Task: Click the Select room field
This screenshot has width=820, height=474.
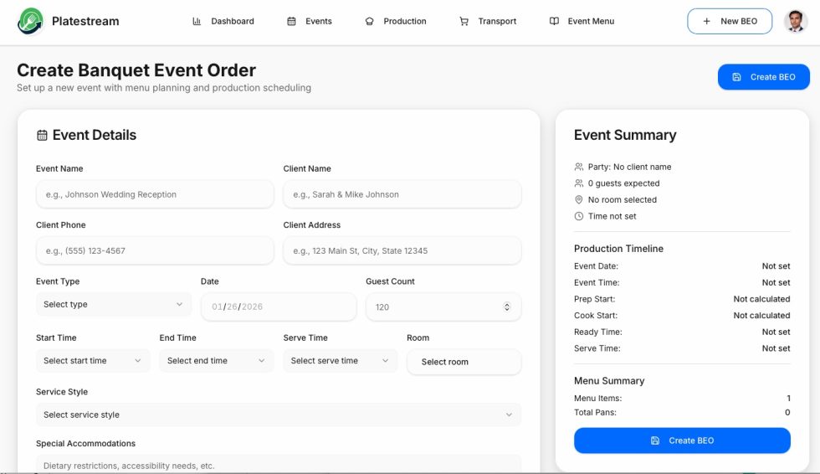Action: pos(464,362)
